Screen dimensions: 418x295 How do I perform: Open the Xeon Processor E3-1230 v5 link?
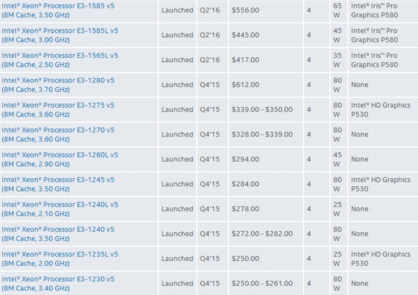click(58, 284)
